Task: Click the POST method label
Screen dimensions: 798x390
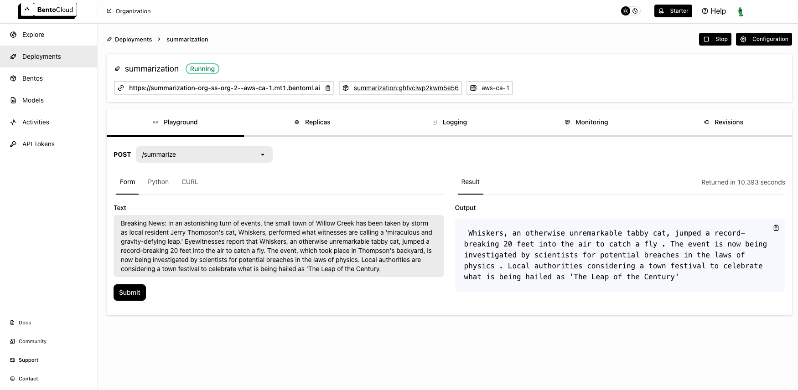Action: (x=122, y=154)
